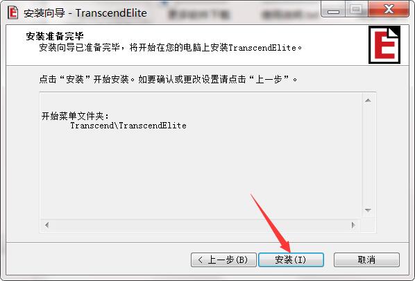Click the vertical scrollbar track
The width and height of the screenshot is (415, 281).
click(368, 155)
